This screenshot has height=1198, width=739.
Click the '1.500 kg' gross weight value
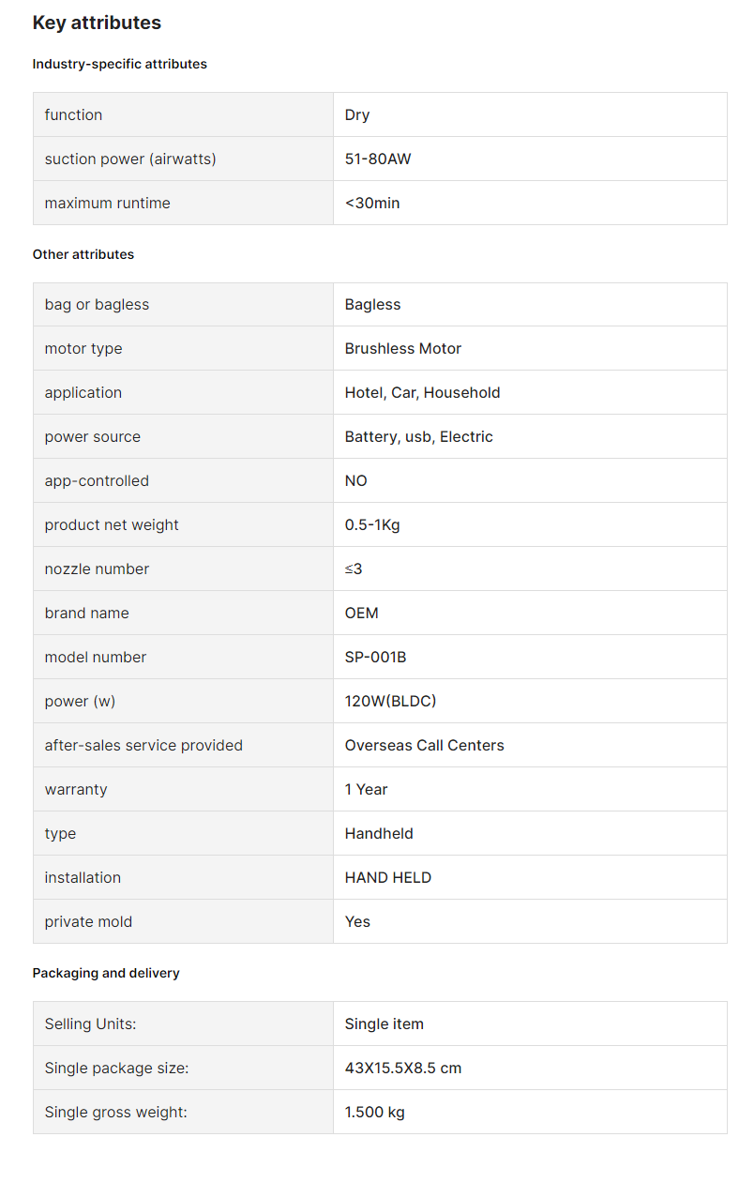(x=375, y=1112)
